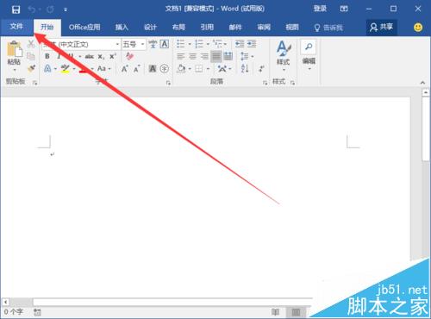Set paragraph to Align Right
The height and width of the screenshot is (319, 431).
point(204,56)
